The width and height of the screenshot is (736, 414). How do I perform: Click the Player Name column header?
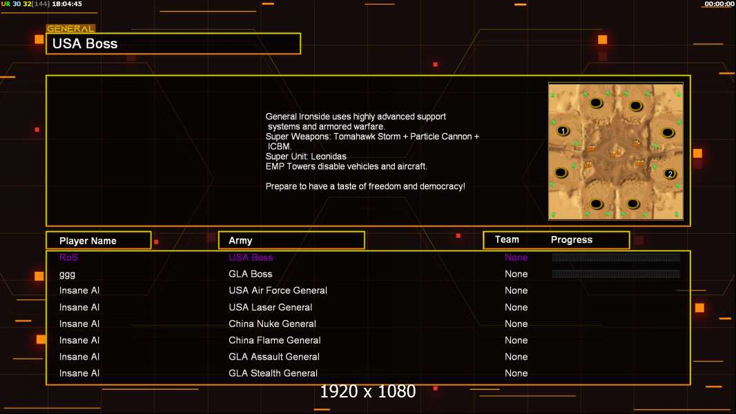tap(99, 240)
